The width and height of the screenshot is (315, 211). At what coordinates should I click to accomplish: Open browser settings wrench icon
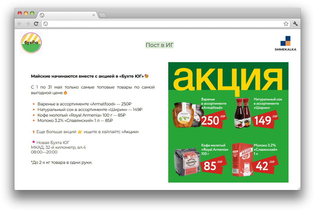tap(295, 24)
